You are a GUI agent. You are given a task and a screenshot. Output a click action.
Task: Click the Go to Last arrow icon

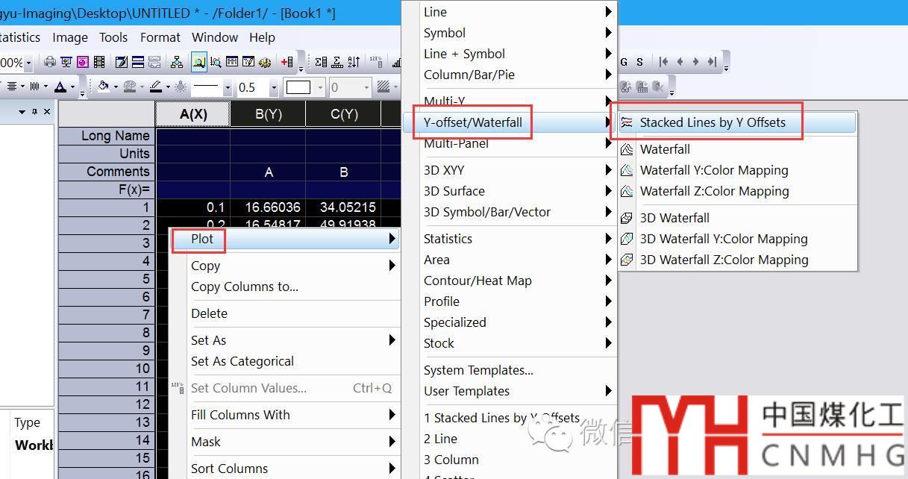pos(712,62)
